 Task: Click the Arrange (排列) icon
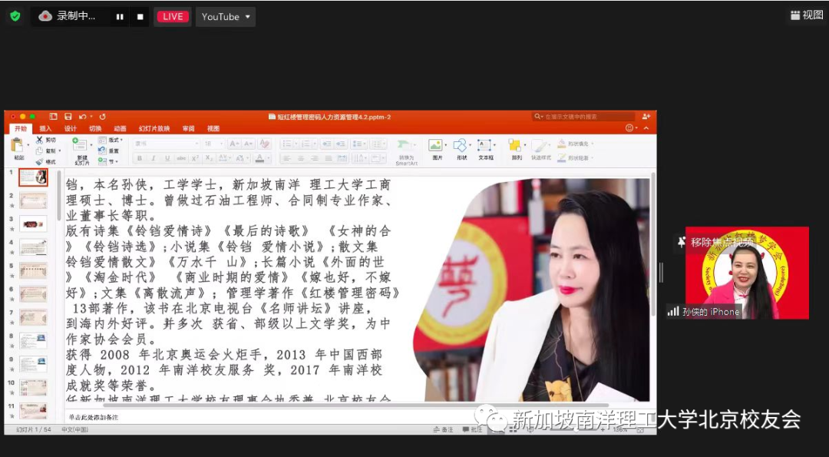(516, 144)
